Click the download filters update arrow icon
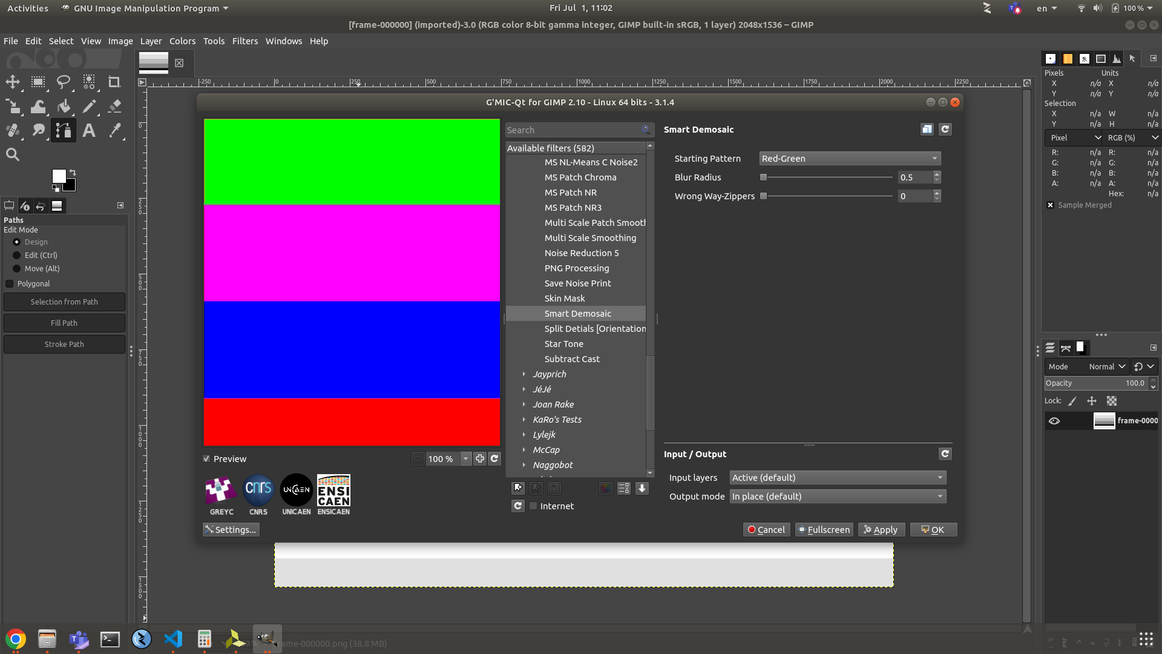Image resolution: width=1162 pixels, height=654 pixels. tap(642, 488)
